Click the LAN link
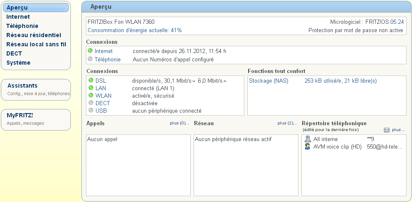The image size is (412, 202). point(101,88)
